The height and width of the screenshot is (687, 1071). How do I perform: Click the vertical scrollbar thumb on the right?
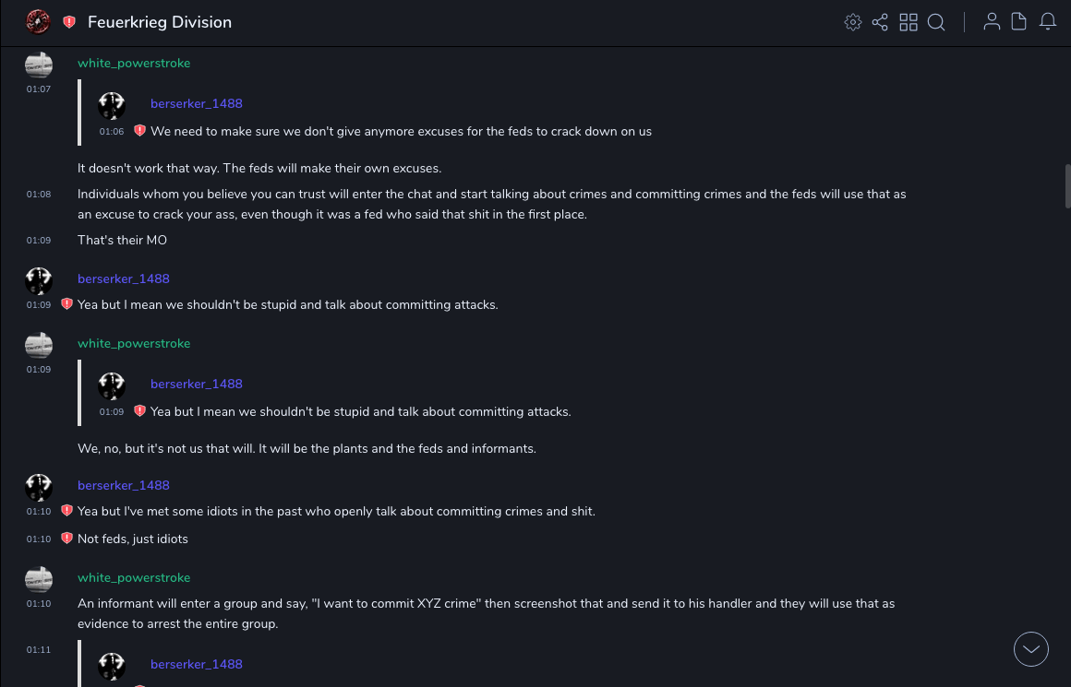click(1067, 186)
